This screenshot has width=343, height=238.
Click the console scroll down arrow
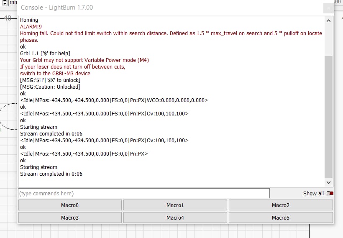pos(329,182)
